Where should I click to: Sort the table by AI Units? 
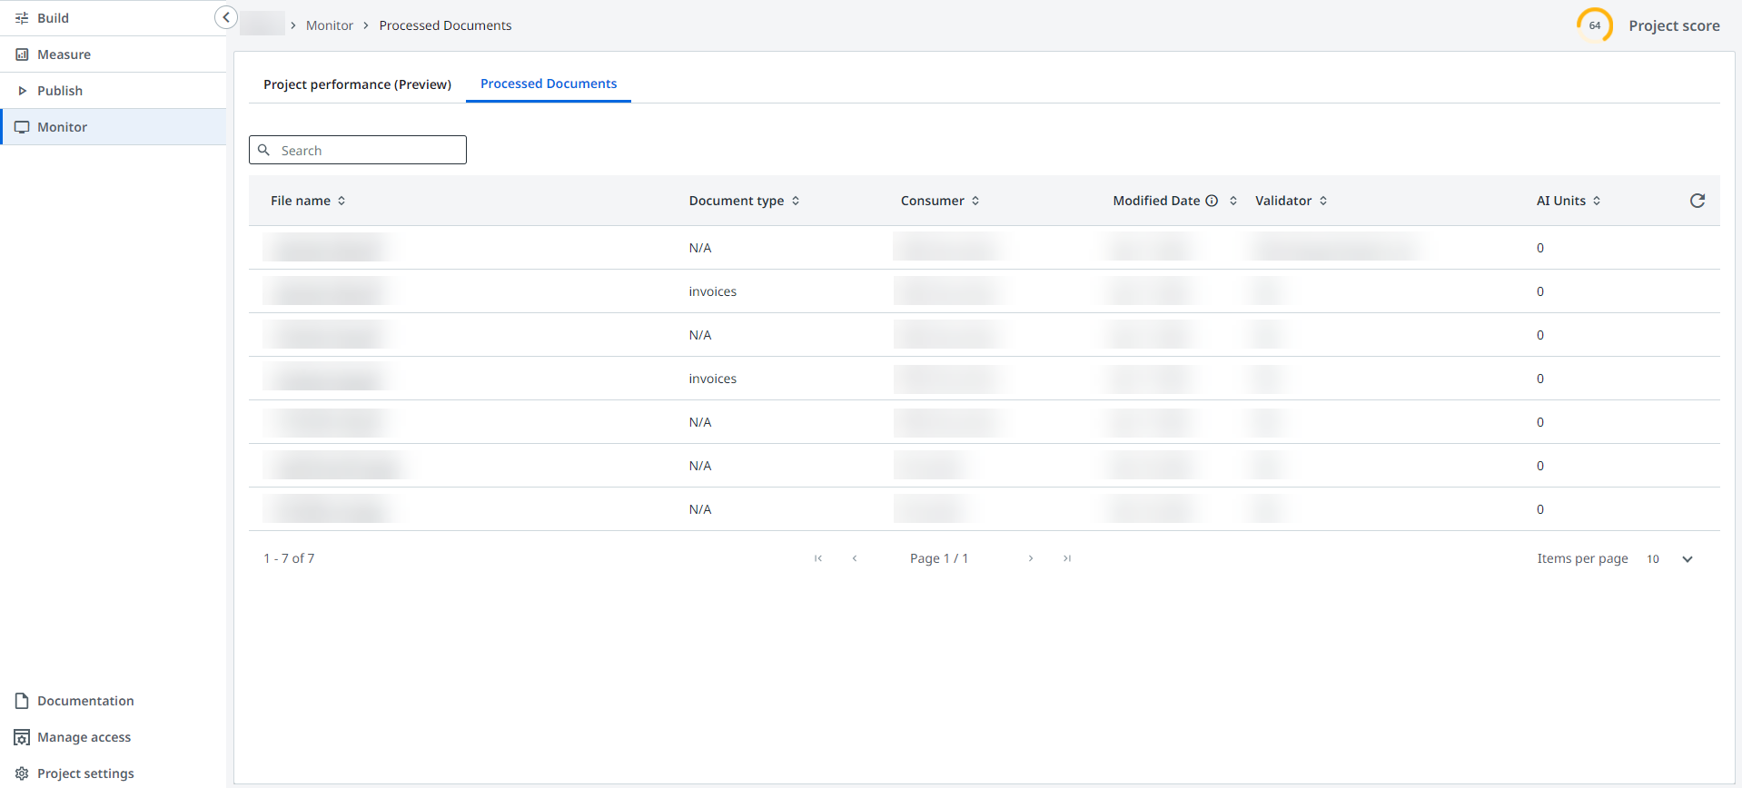tap(1597, 201)
